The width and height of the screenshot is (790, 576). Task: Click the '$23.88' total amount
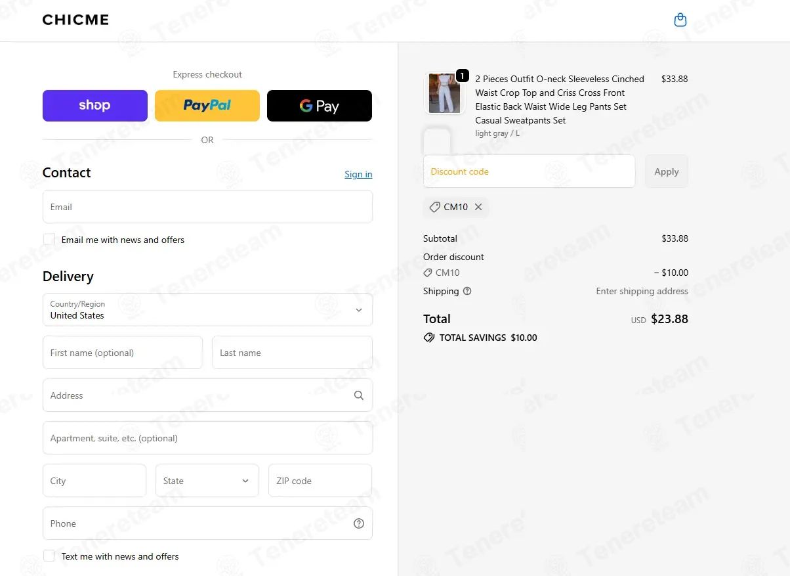tap(669, 319)
